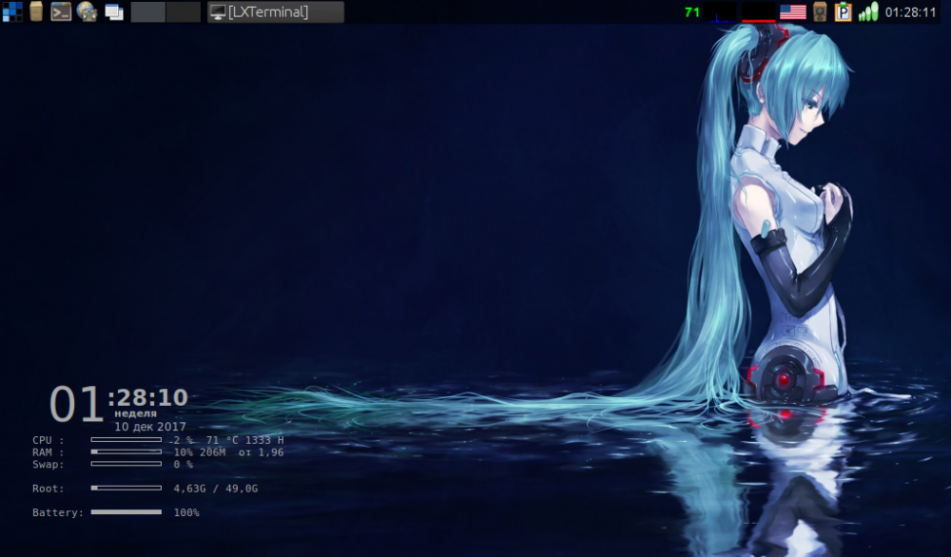The width and height of the screenshot is (951, 557).
Task: Click the Root disk usage bar
Action: [x=126, y=488]
